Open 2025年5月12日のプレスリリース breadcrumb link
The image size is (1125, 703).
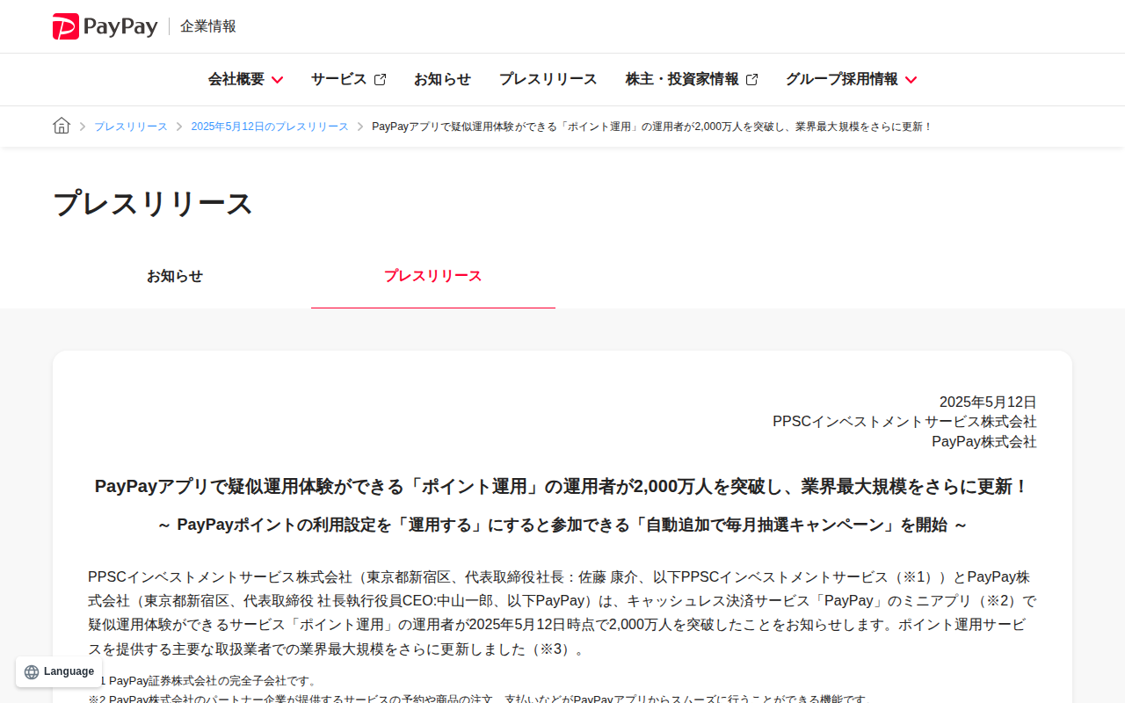pyautogui.click(x=270, y=127)
